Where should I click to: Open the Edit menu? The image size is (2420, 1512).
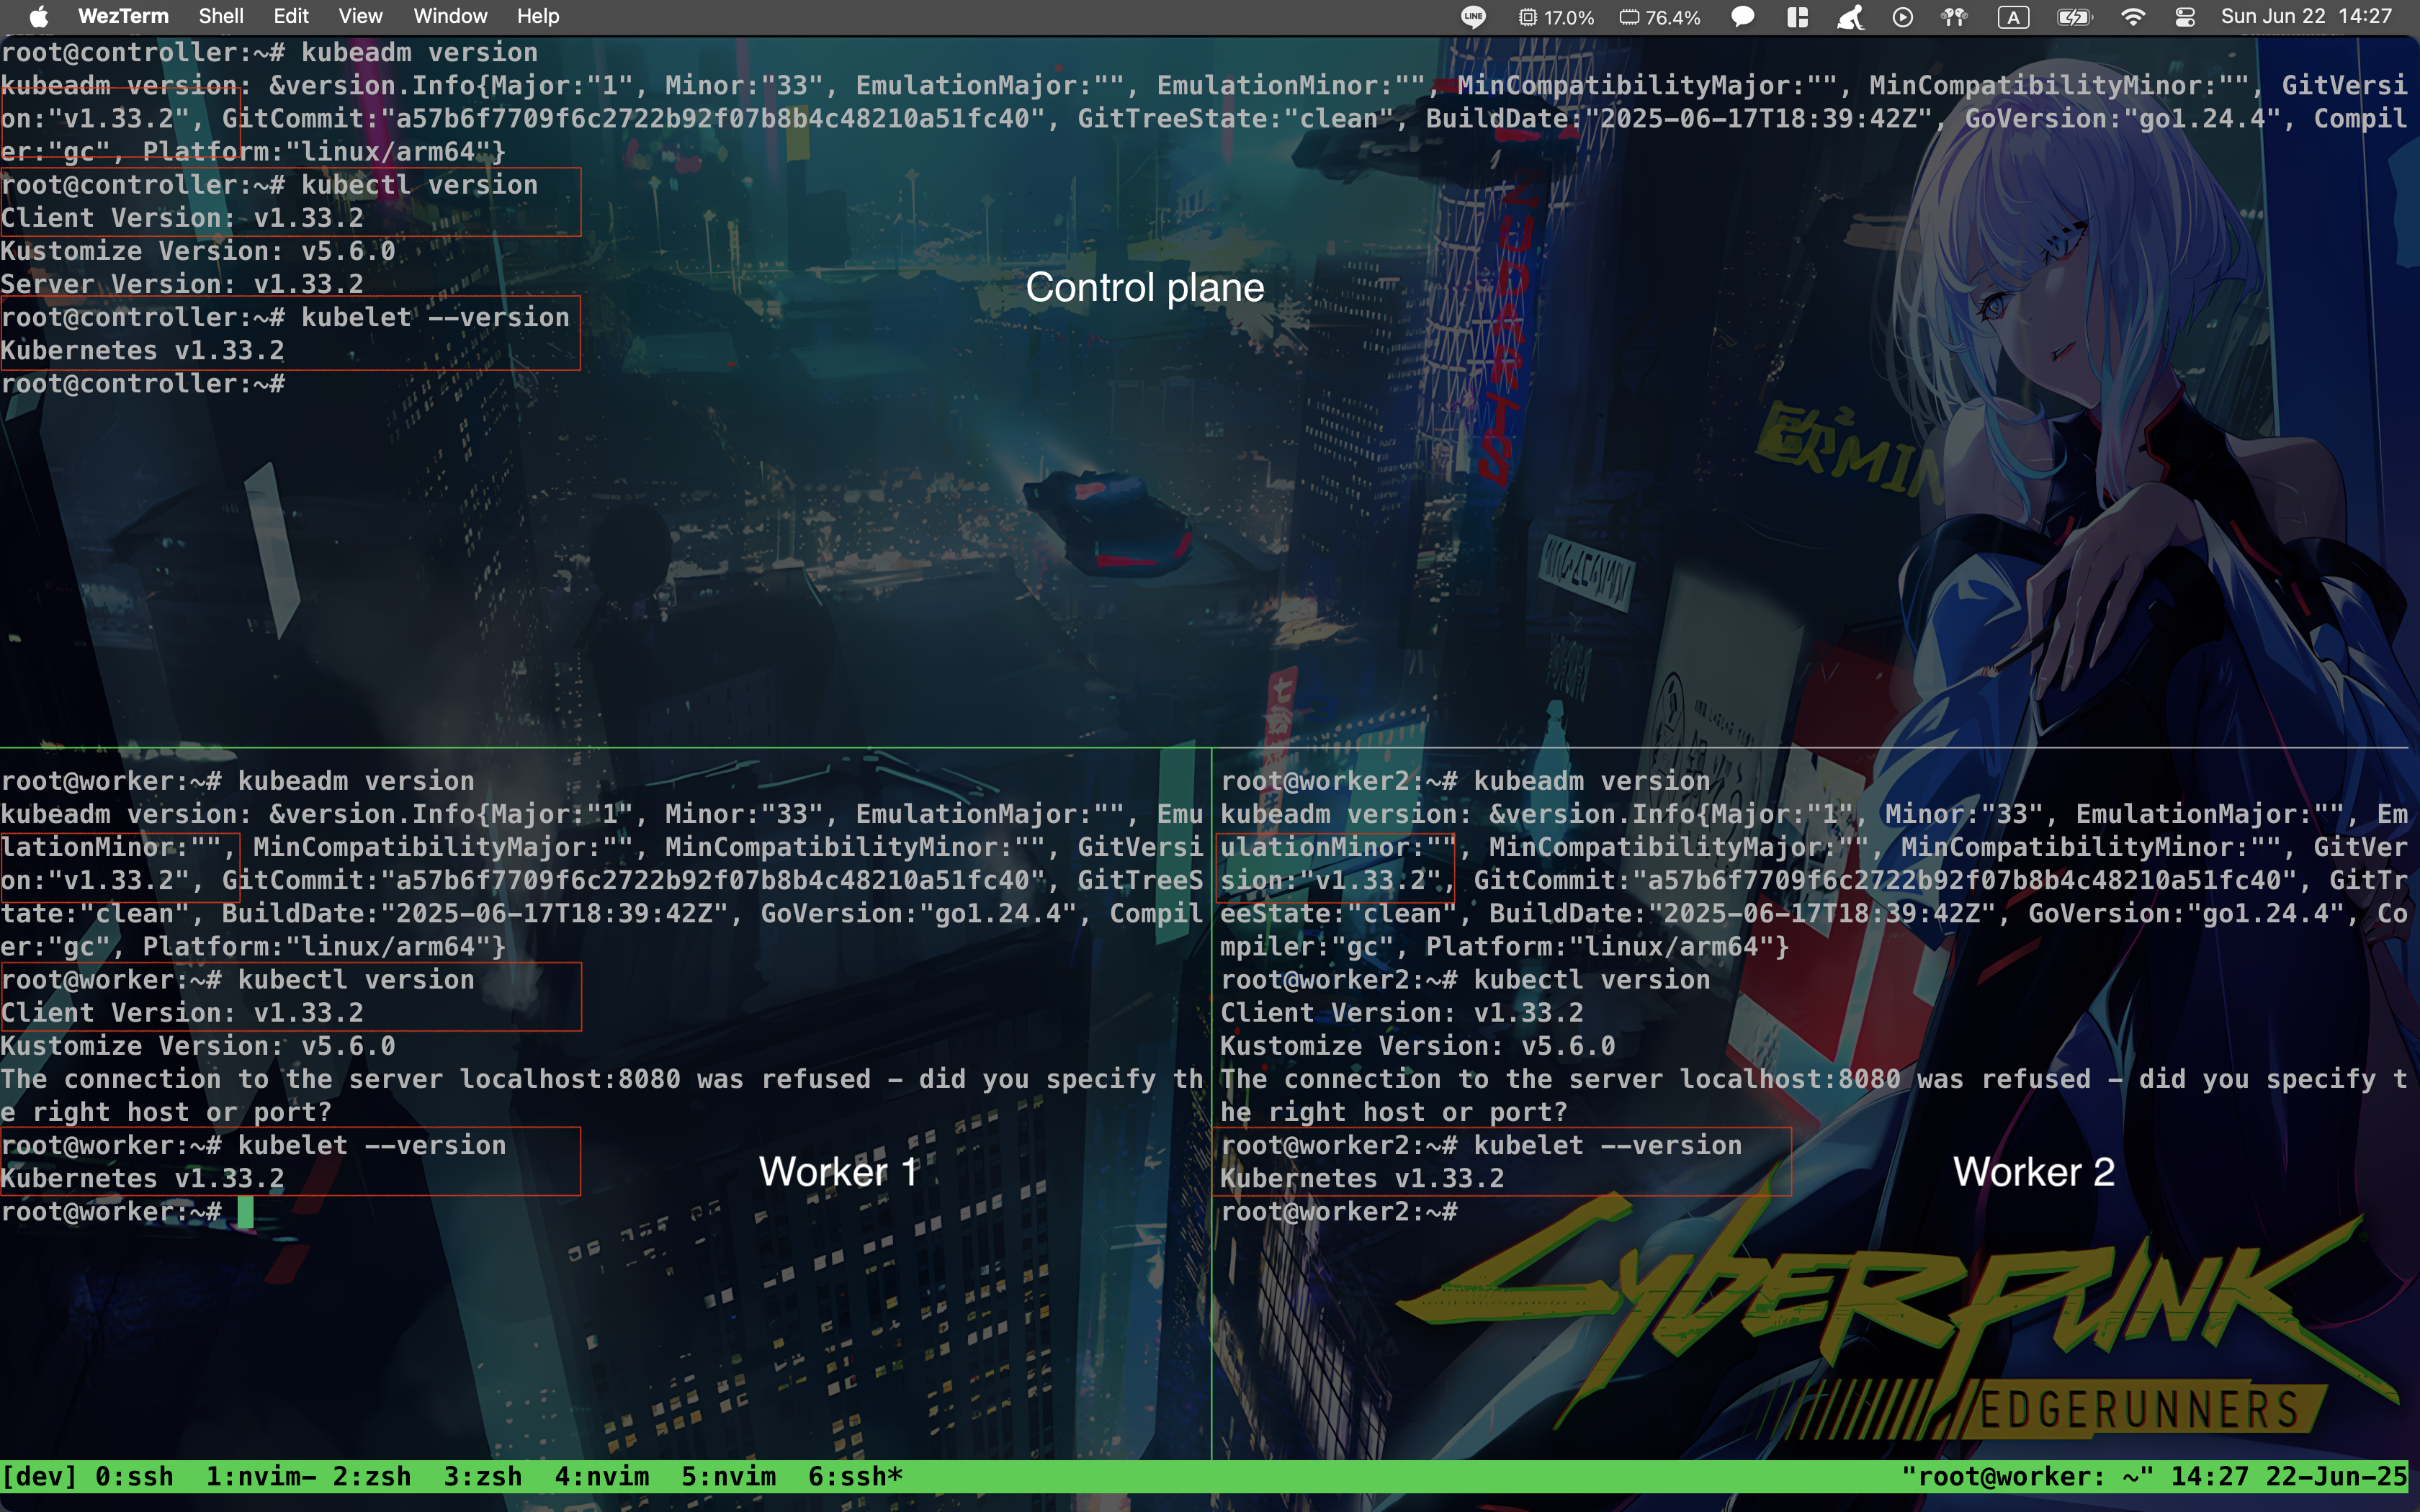point(291,17)
